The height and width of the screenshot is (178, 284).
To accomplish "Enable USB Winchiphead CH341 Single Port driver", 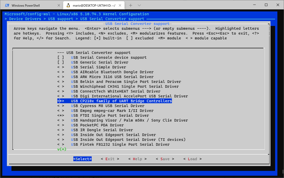I will 61,86.
